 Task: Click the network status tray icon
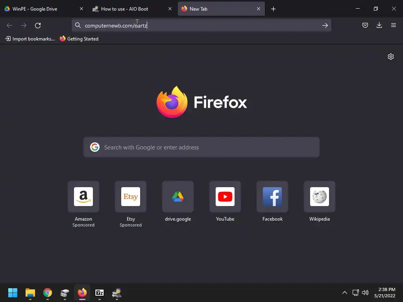pos(356,293)
